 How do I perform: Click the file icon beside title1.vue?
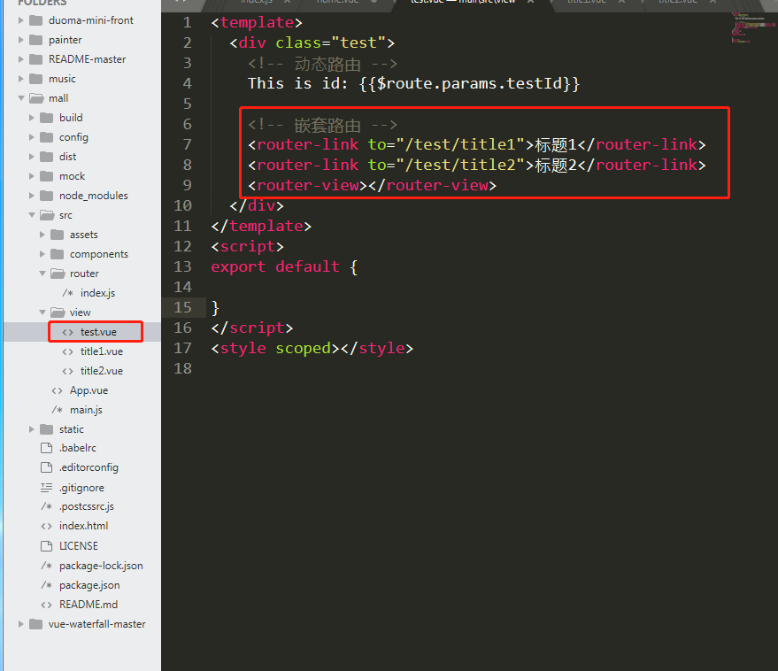click(x=68, y=351)
